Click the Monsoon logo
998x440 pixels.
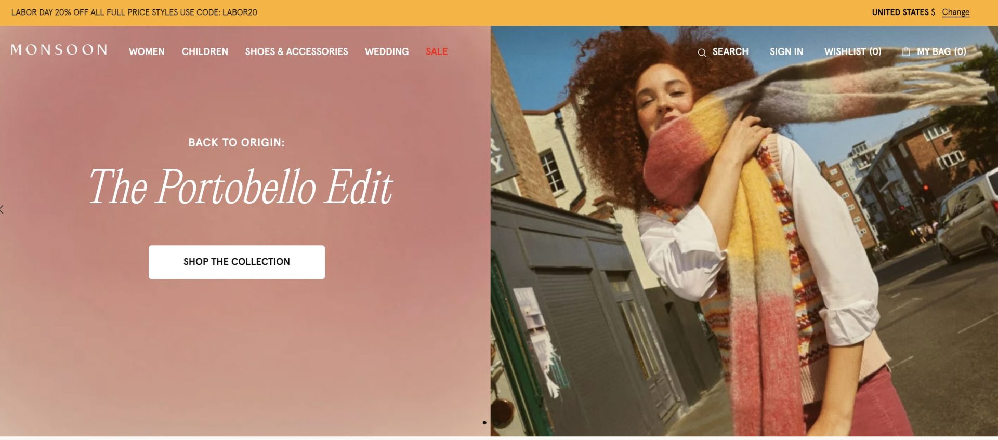pos(59,50)
